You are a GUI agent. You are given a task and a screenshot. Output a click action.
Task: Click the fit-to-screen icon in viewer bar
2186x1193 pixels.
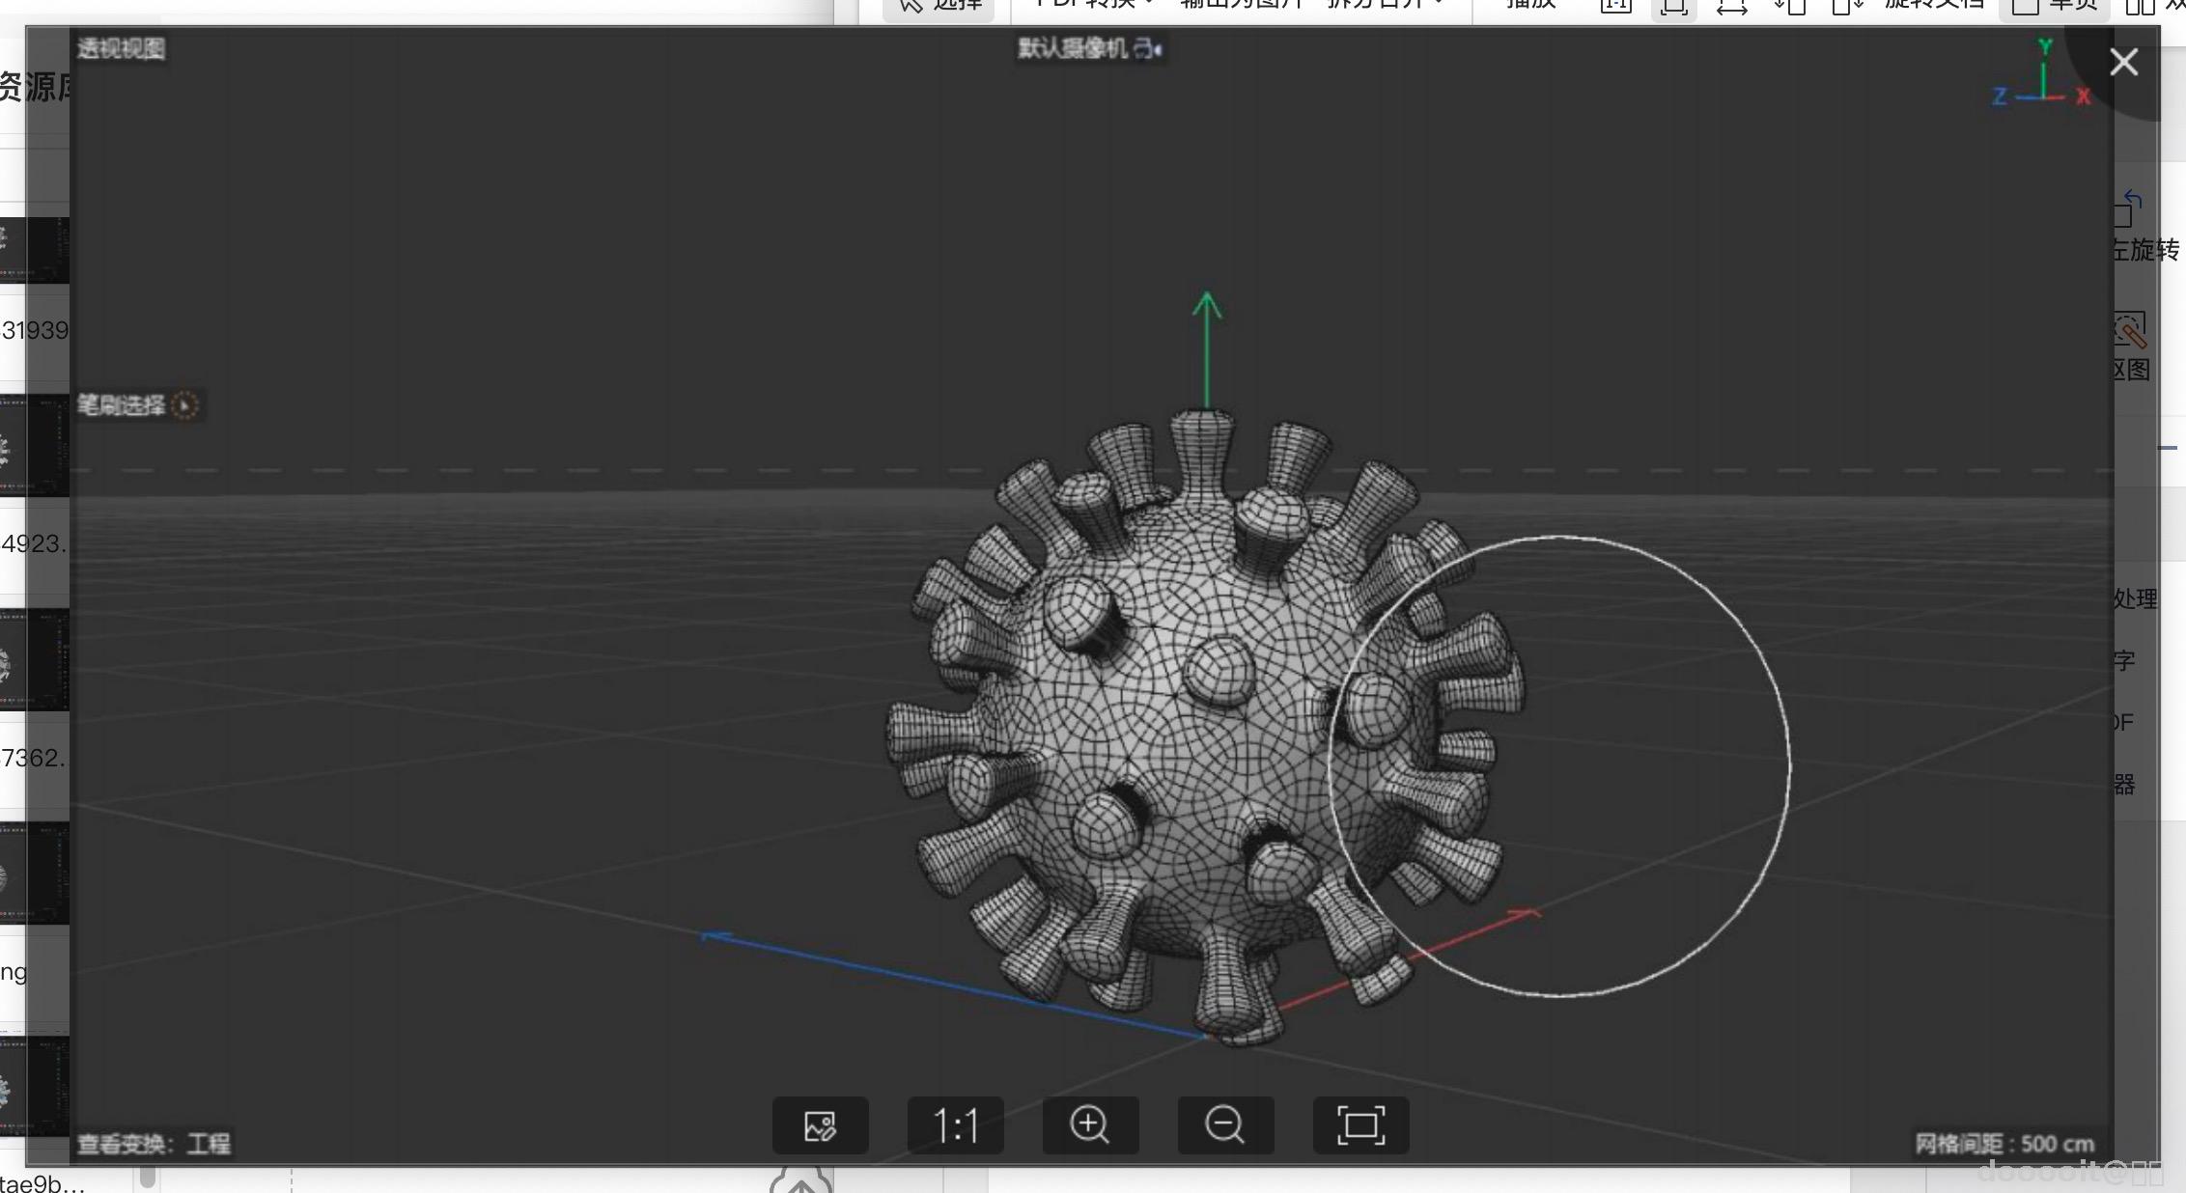pos(1360,1124)
